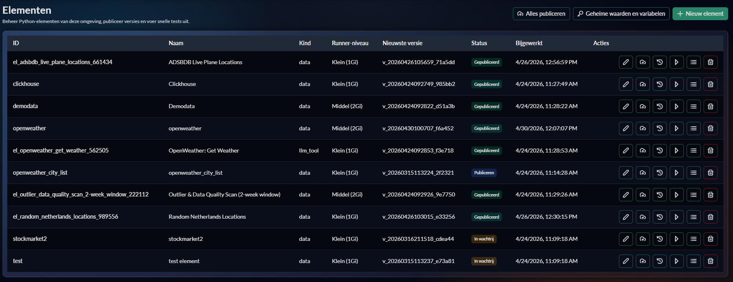This screenshot has width=733, height=282.
Task: Publish OpenWeather: Get Weather element
Action: click(643, 150)
